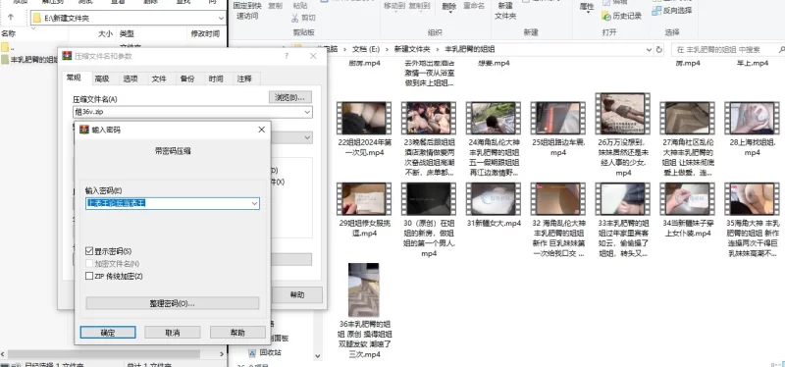Click the 取消 button in password dialog

click(x=173, y=333)
